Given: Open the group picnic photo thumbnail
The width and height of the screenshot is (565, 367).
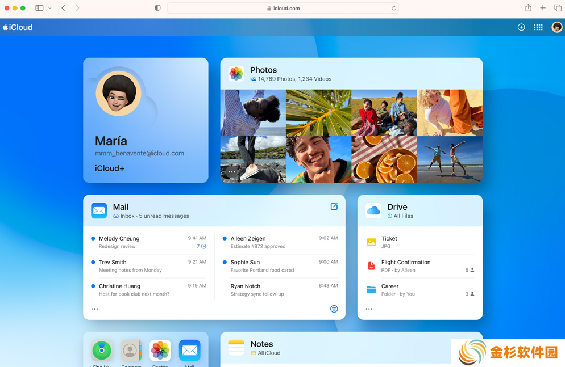Looking at the screenshot, I should (384, 112).
